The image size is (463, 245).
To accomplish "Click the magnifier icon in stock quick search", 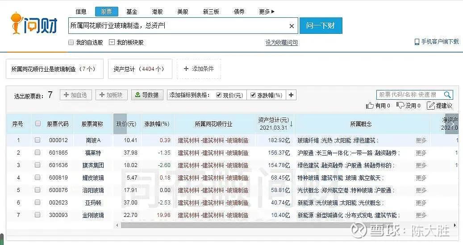I will tap(447, 94).
